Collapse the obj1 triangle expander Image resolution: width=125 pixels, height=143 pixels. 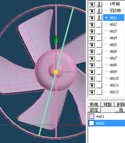coord(106,18)
